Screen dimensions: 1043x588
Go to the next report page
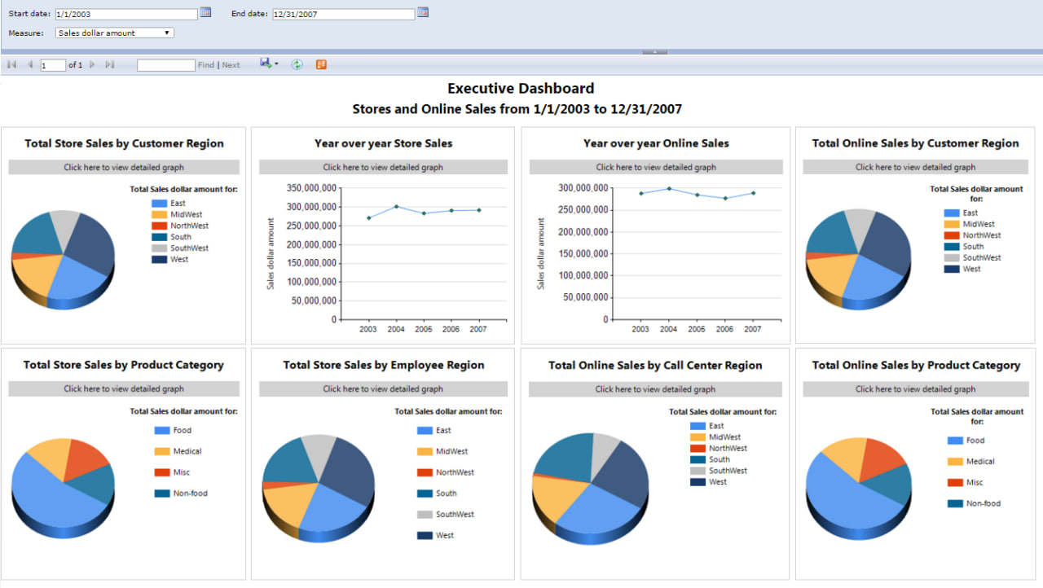(x=92, y=64)
